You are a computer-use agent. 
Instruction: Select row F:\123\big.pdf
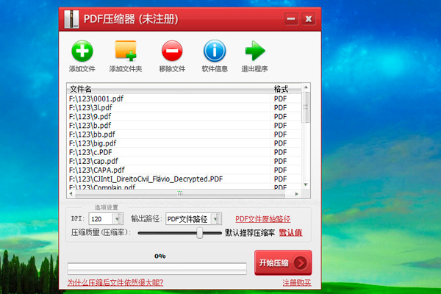184,143
